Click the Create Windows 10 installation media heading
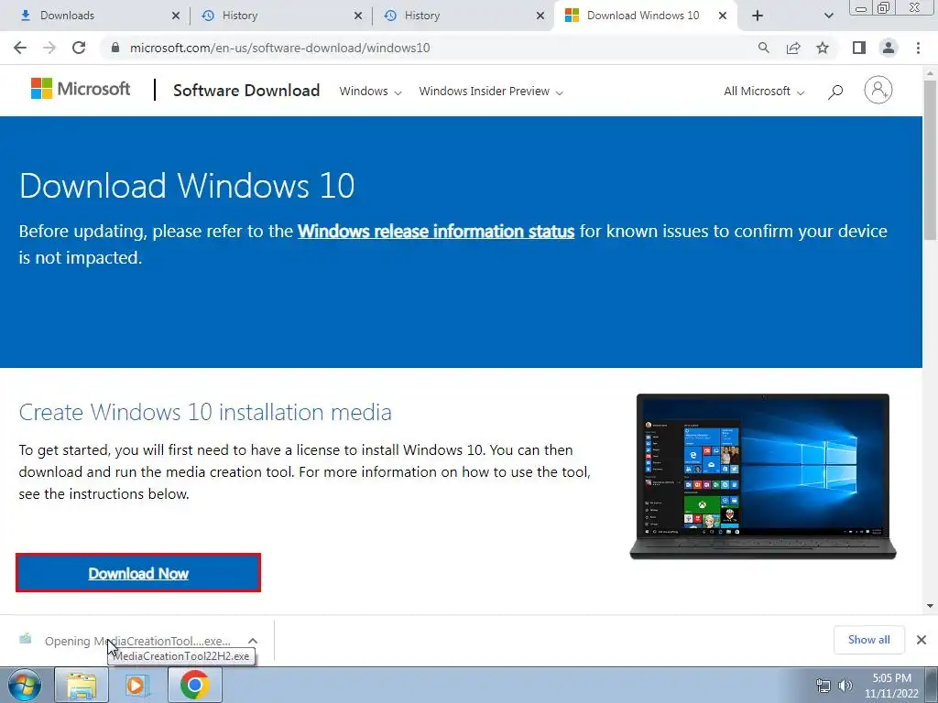Viewport: 938px width, 703px height. [205, 412]
